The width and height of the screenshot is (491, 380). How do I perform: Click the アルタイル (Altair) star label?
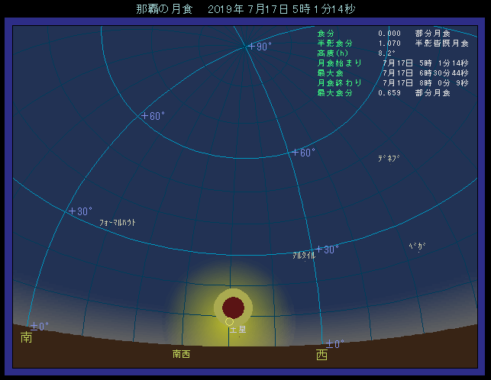[303, 256]
